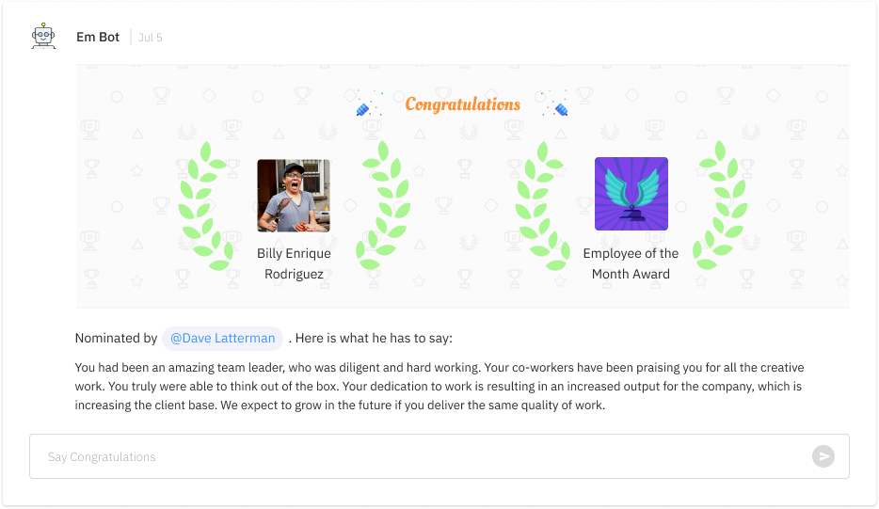
Task: Click the green laurel right of Billy's photo
Action: click(383, 205)
